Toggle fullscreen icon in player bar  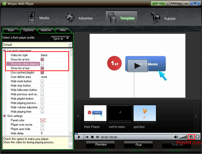pos(198,137)
